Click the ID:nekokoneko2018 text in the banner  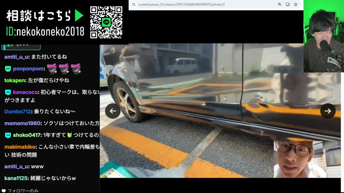tap(45, 32)
